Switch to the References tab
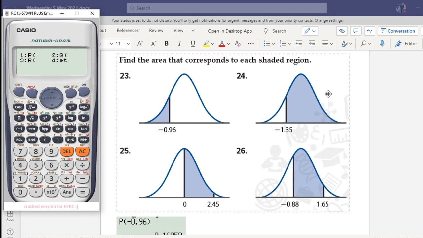 (x=128, y=30)
